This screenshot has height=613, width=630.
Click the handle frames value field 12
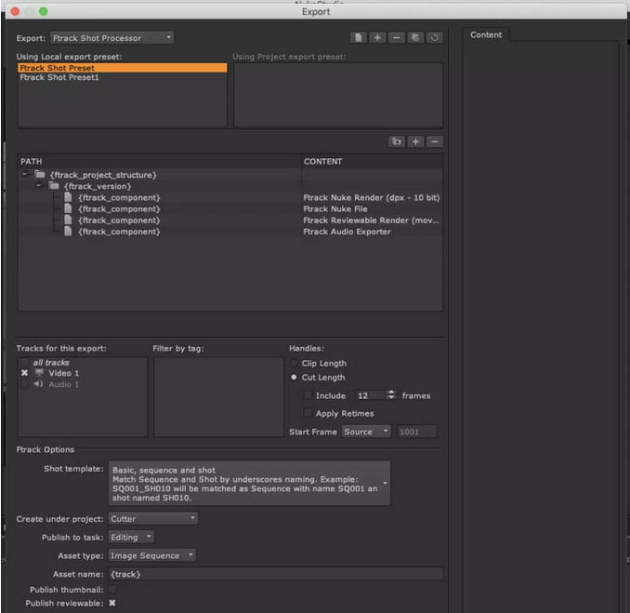coord(370,395)
